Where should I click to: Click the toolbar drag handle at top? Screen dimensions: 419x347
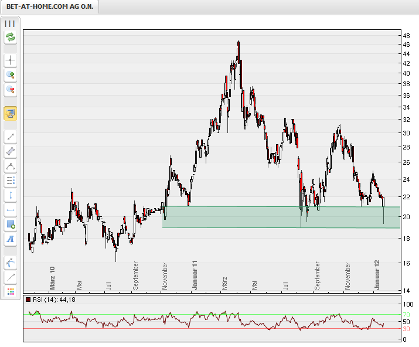[10, 23]
